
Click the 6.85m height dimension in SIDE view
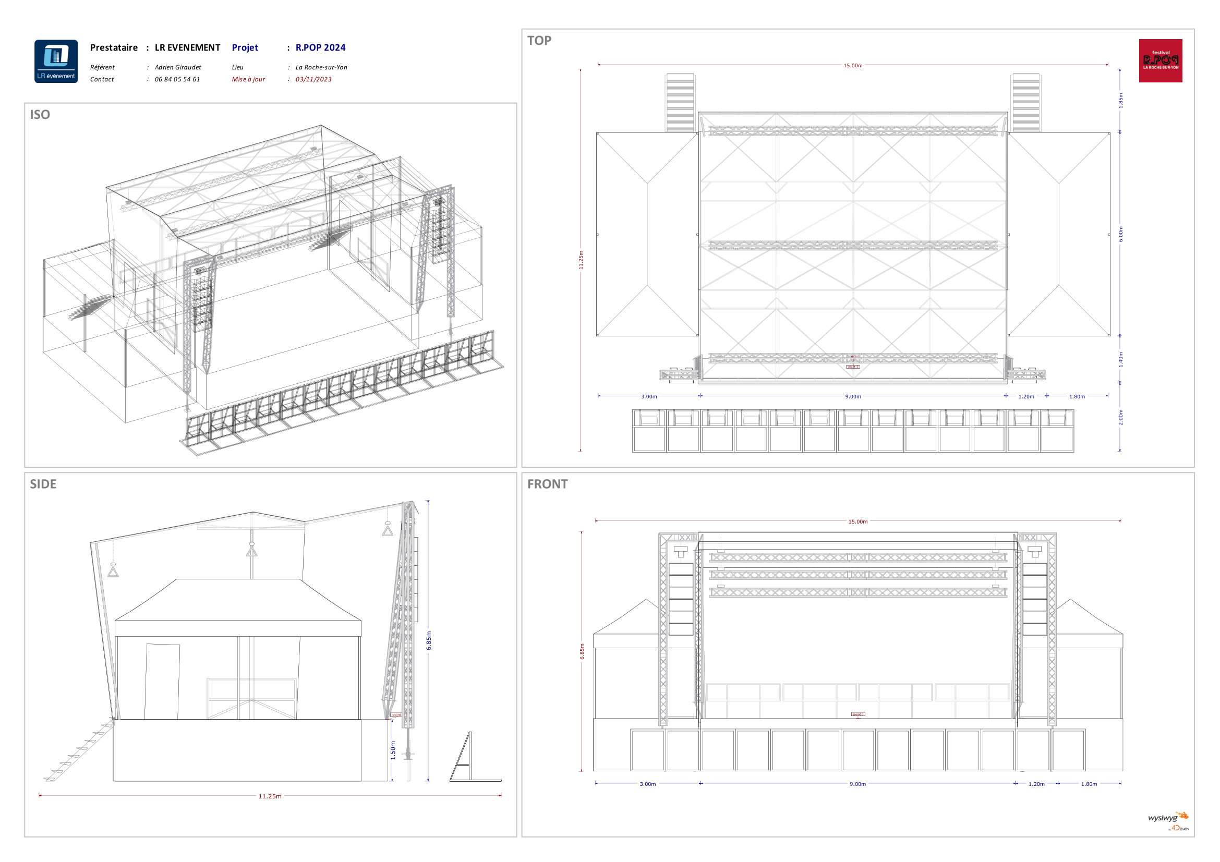(x=429, y=640)
